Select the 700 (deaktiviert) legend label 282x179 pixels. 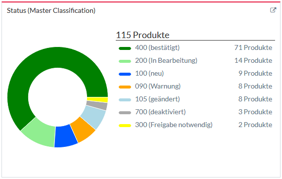(x=160, y=112)
